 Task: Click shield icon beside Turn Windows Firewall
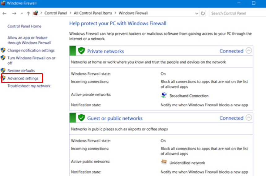pyautogui.click(x=3, y=58)
